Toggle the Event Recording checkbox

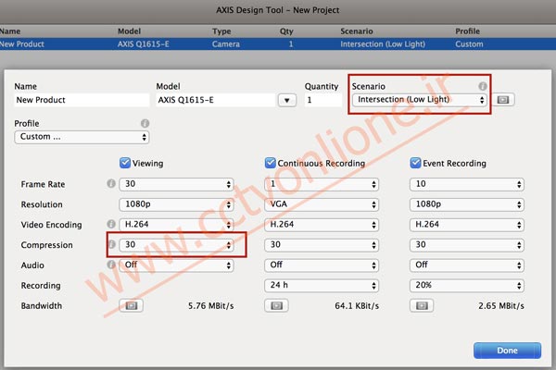click(x=415, y=163)
